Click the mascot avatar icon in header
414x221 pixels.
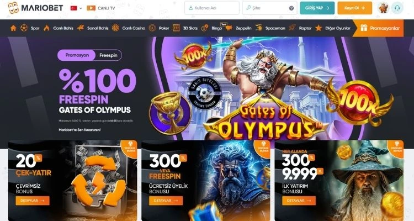[383, 8]
